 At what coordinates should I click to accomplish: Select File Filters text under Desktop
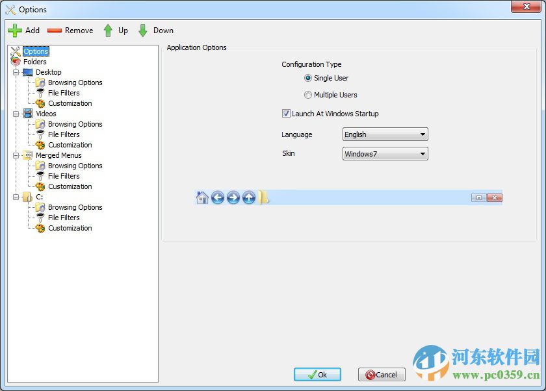tap(64, 93)
